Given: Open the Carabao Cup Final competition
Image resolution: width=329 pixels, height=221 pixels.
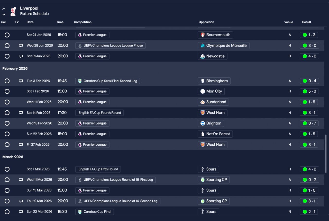Looking at the screenshot, I should 95,212.
